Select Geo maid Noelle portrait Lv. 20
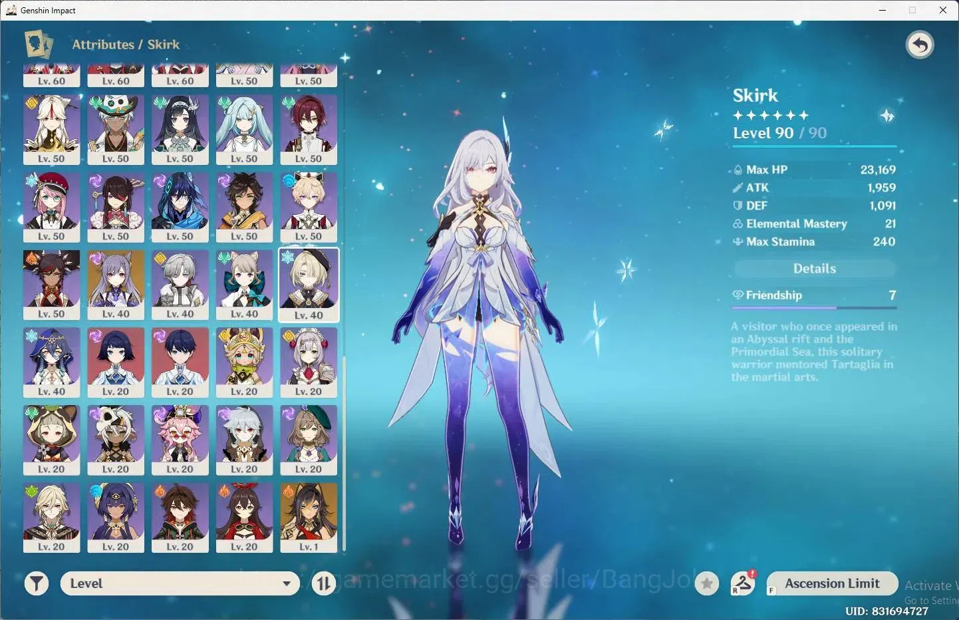The width and height of the screenshot is (959, 620). click(x=309, y=363)
